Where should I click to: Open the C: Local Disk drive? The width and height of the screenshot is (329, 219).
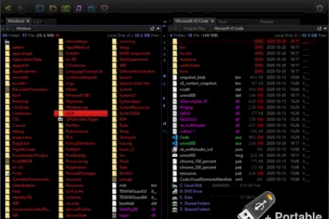pos(191,186)
